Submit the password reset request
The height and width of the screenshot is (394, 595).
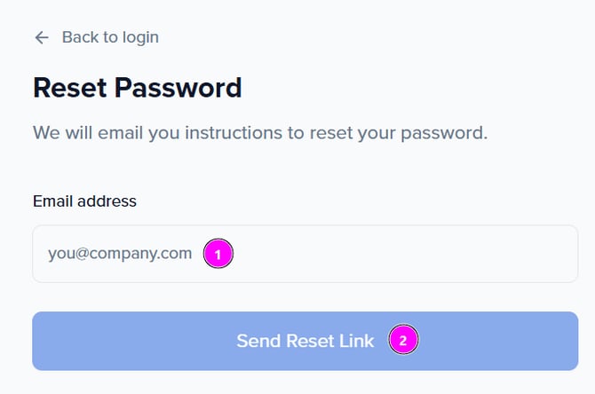pos(305,341)
